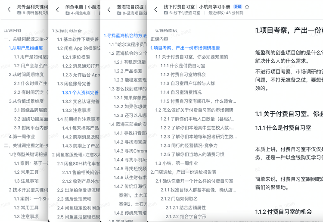Select outline item 2.1.2 门店如何取名
Image resolution: width=323 pixels, height=222 pixels.
[x=179, y=199]
